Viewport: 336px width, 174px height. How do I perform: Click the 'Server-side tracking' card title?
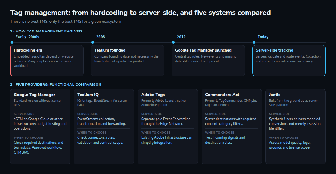[274, 50]
